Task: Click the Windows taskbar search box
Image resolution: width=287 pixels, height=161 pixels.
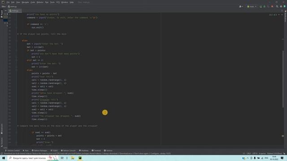Action: (x=33, y=158)
